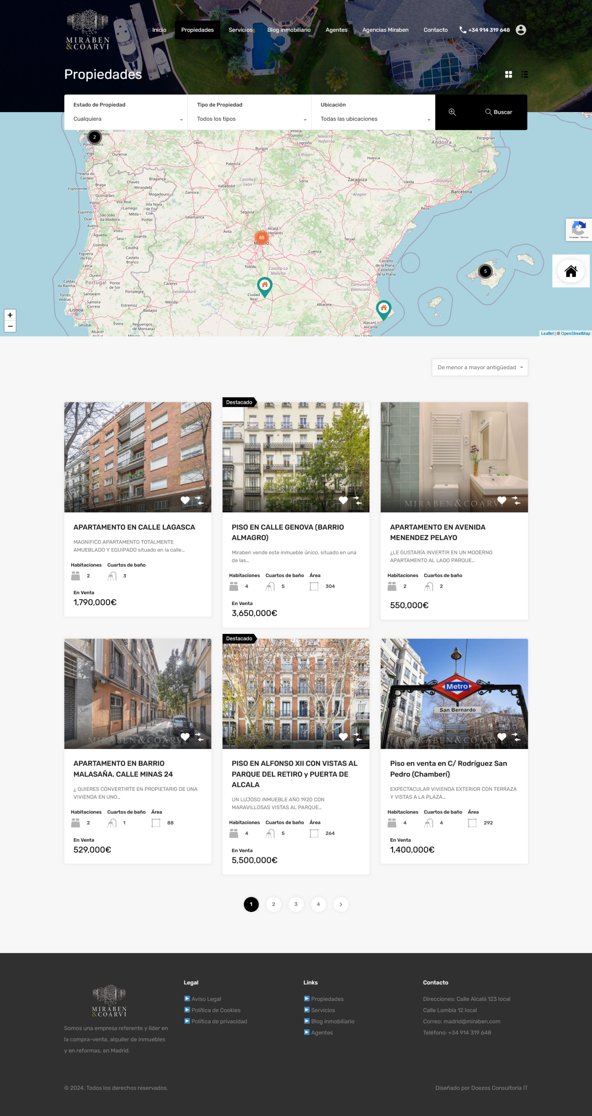Image resolution: width=592 pixels, height=1116 pixels.
Task: Favorite Piso en C/ Rodríguez San Pedro
Action: coord(502,737)
